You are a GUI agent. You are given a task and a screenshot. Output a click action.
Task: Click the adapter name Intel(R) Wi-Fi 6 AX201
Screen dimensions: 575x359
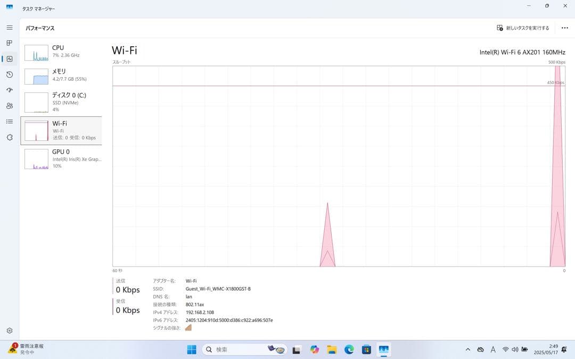click(522, 52)
